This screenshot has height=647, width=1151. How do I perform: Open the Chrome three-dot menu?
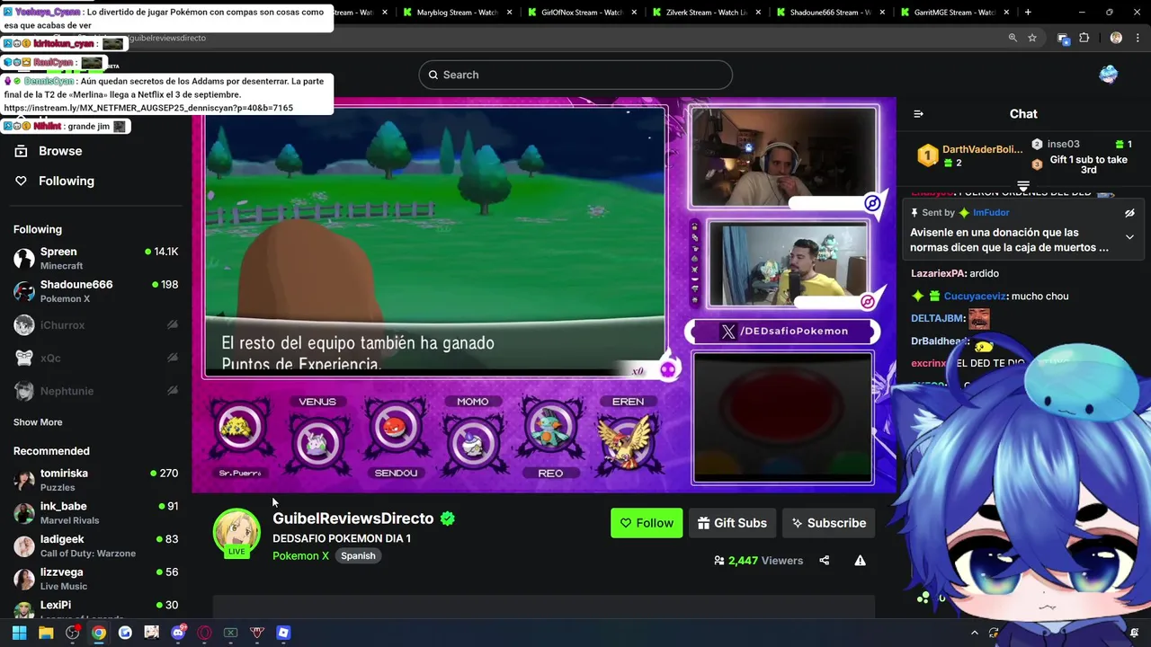point(1137,38)
